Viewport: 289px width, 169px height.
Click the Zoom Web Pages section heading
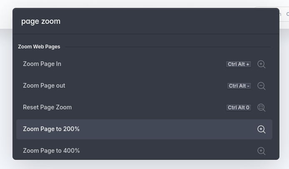pyautogui.click(x=39, y=47)
